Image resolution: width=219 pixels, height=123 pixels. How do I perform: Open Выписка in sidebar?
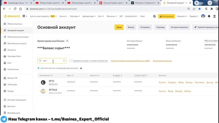point(10,106)
